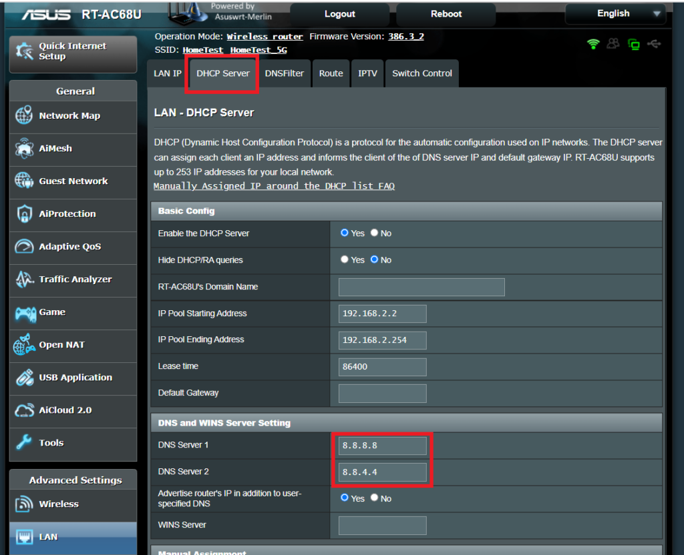
Task: Click the Network Map globe icon
Action: (x=24, y=115)
